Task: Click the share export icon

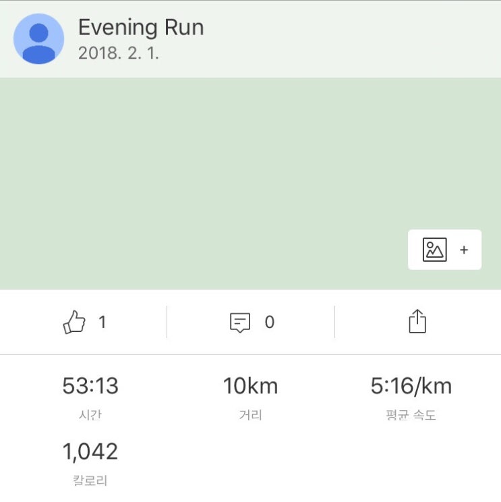Action: [x=417, y=321]
